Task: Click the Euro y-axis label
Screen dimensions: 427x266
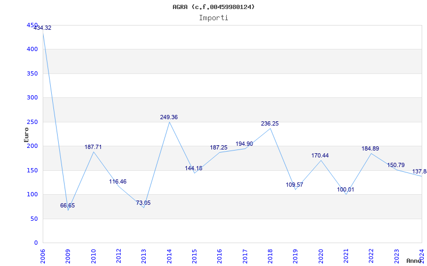Action: pos(26,135)
